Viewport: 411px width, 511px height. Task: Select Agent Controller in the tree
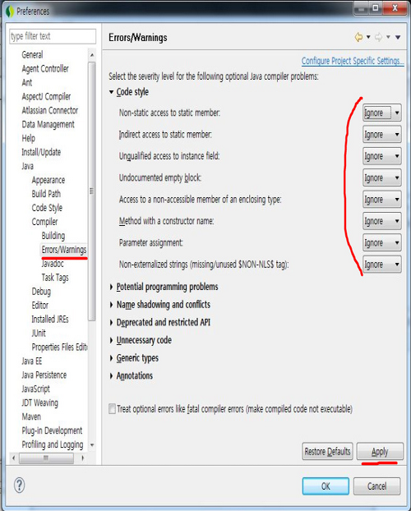45,69
